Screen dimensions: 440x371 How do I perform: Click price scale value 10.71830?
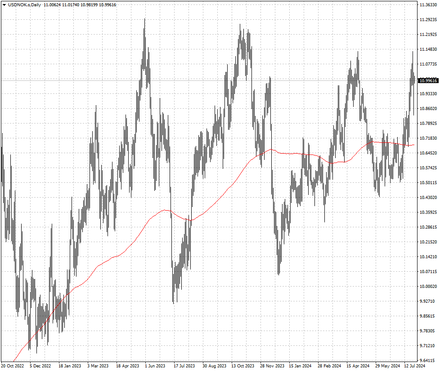[x=428, y=138]
